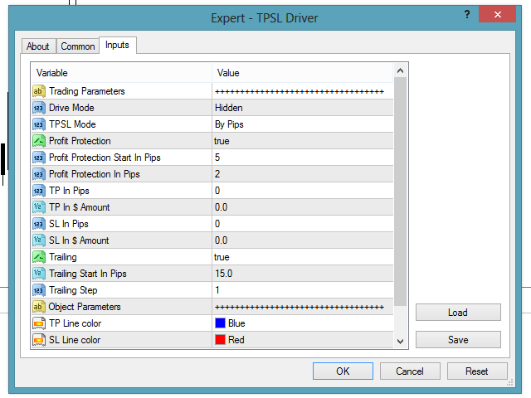Click the blue TP Line color swatch
Viewport: 531px width, 398px height.
[x=220, y=323]
